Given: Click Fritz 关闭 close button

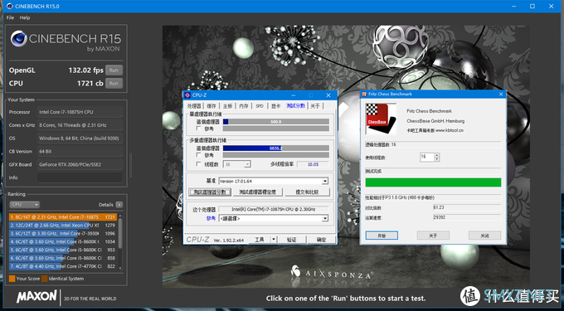Looking at the screenshot, I should (x=485, y=236).
